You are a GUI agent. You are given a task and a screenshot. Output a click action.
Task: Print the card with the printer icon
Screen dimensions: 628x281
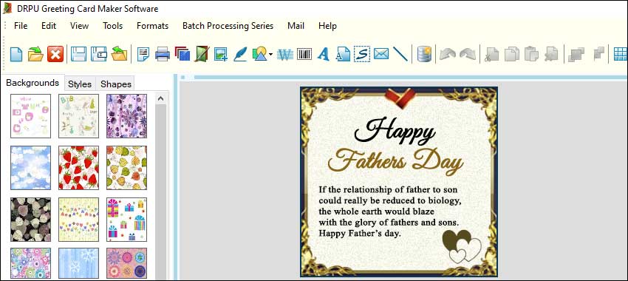tap(163, 54)
